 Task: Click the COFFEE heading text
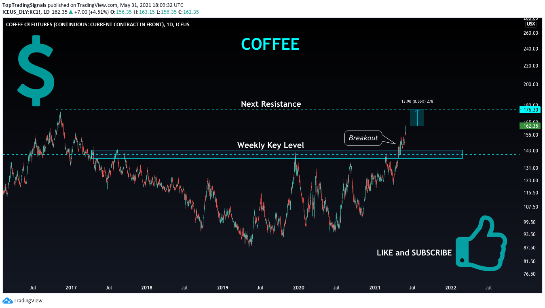[270, 44]
